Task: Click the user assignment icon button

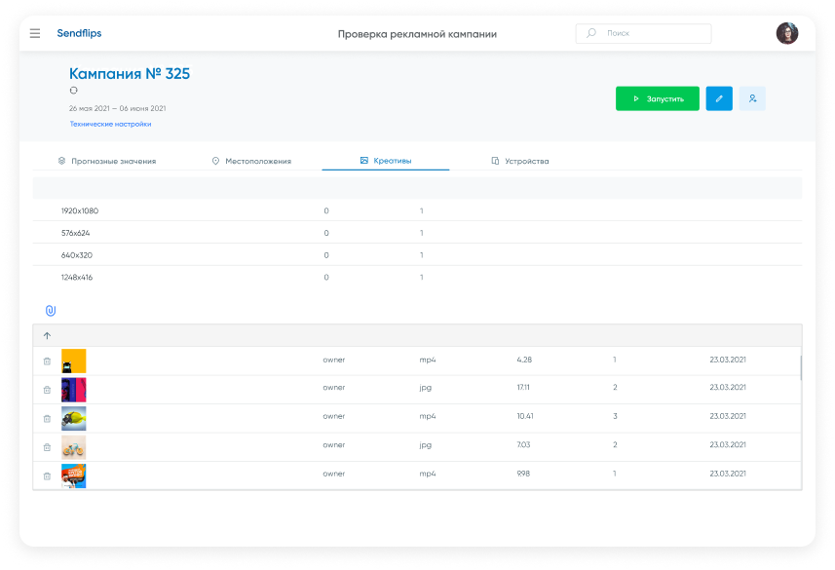Action: pyautogui.click(x=751, y=98)
